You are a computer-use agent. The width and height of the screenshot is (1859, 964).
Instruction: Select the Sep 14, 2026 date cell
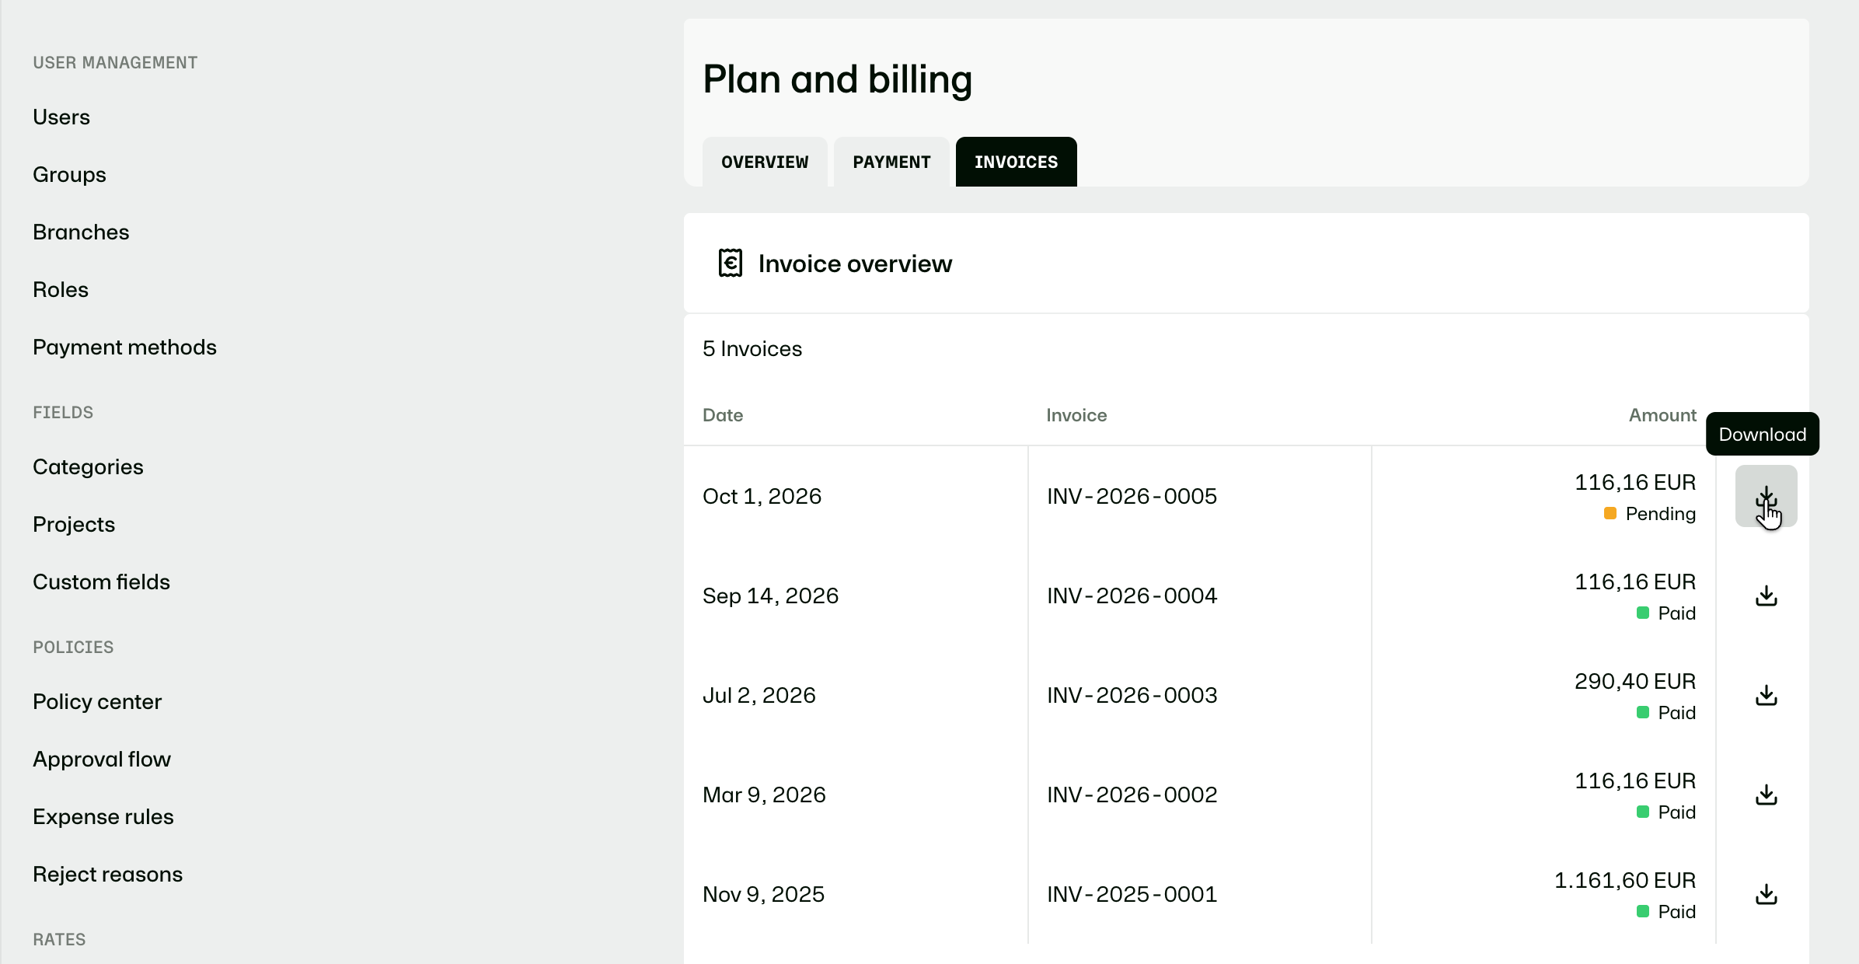tap(770, 596)
